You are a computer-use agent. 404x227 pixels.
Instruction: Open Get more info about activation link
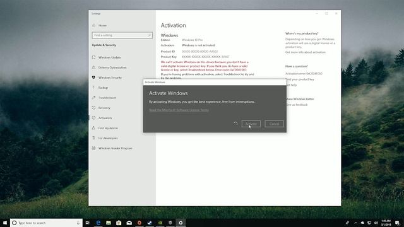(306, 52)
